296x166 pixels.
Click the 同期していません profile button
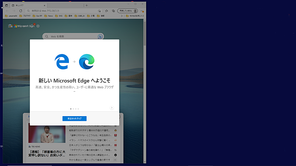click(128, 11)
